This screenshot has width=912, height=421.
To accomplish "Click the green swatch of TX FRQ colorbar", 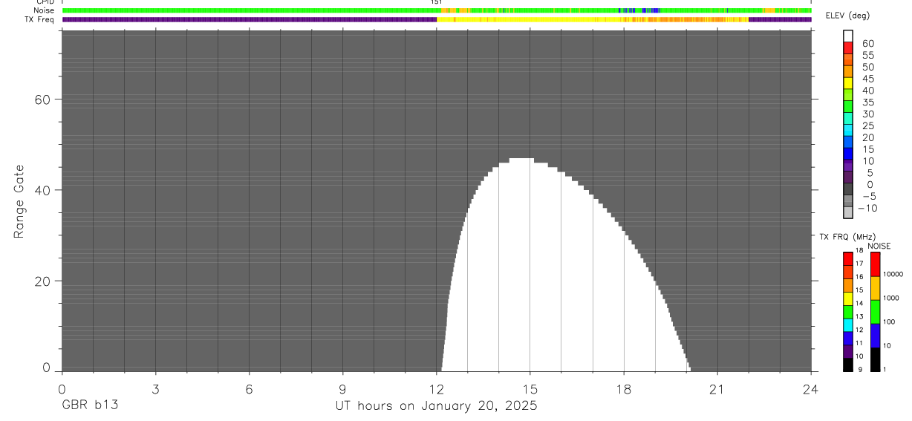I will 847,312.
